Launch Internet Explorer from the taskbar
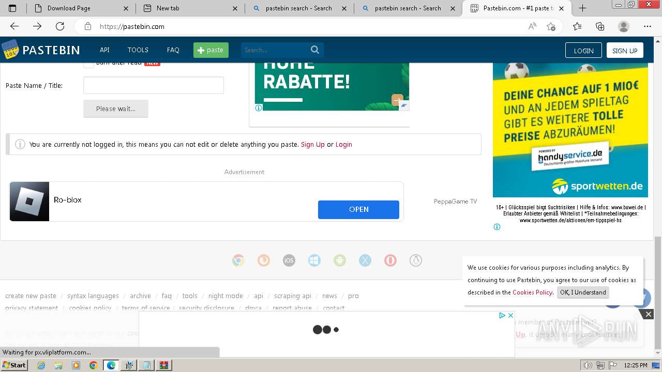Viewport: 662px width, 372px height. [41, 365]
